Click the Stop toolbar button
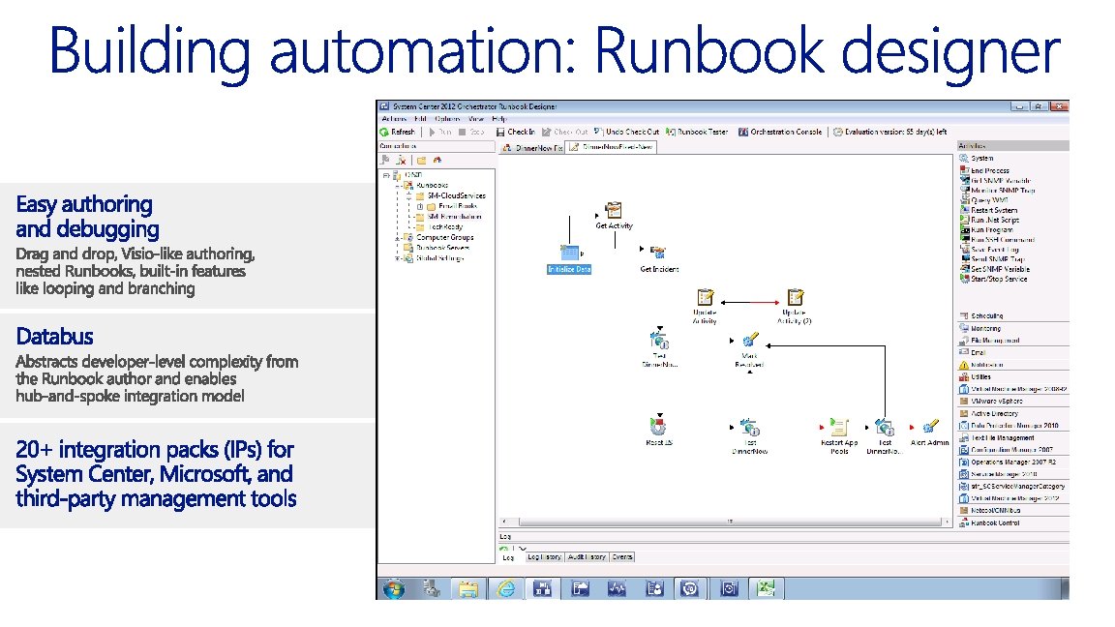This screenshot has width=1115, height=627. coord(471,133)
